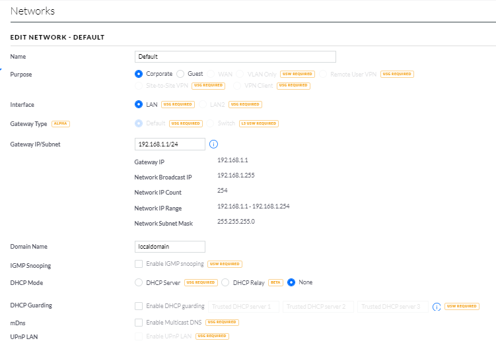Viewport: 496px width, 347px height.
Task: Click the Trusted DHCP server 2 field
Action: [x=318, y=307]
